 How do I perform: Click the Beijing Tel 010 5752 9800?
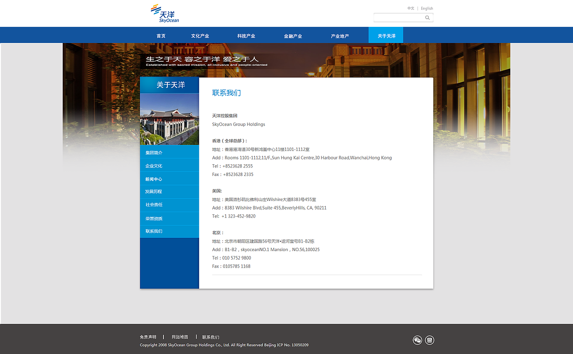231,258
